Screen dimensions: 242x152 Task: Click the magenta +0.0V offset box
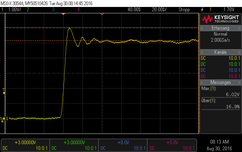(x=172, y=145)
